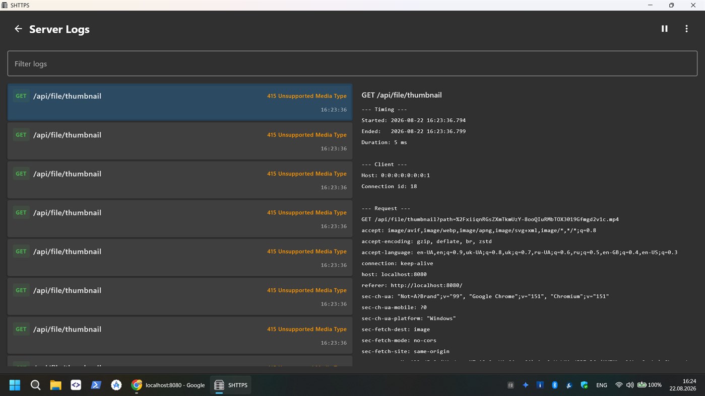Click the "host: localhost:8080" header line
The width and height of the screenshot is (705, 396).
coord(394,274)
